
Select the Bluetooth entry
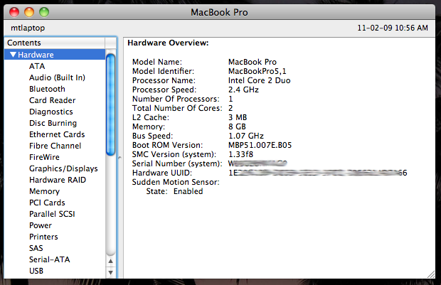47,89
